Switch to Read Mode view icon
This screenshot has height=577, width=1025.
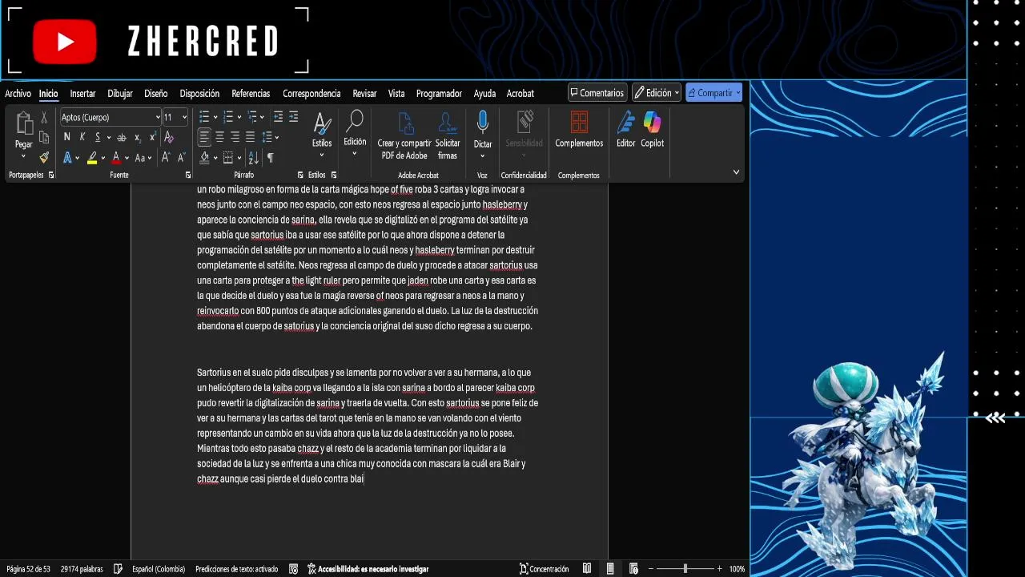tap(587, 569)
